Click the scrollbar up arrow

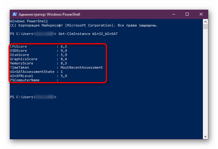(x=205, y=22)
